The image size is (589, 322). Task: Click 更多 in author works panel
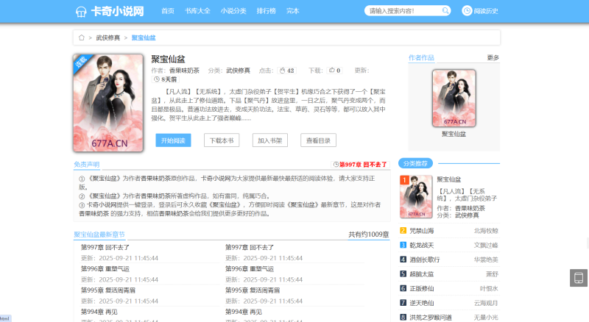493,57
